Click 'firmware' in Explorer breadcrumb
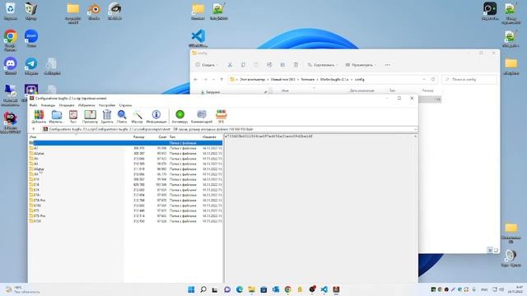 (x=308, y=80)
